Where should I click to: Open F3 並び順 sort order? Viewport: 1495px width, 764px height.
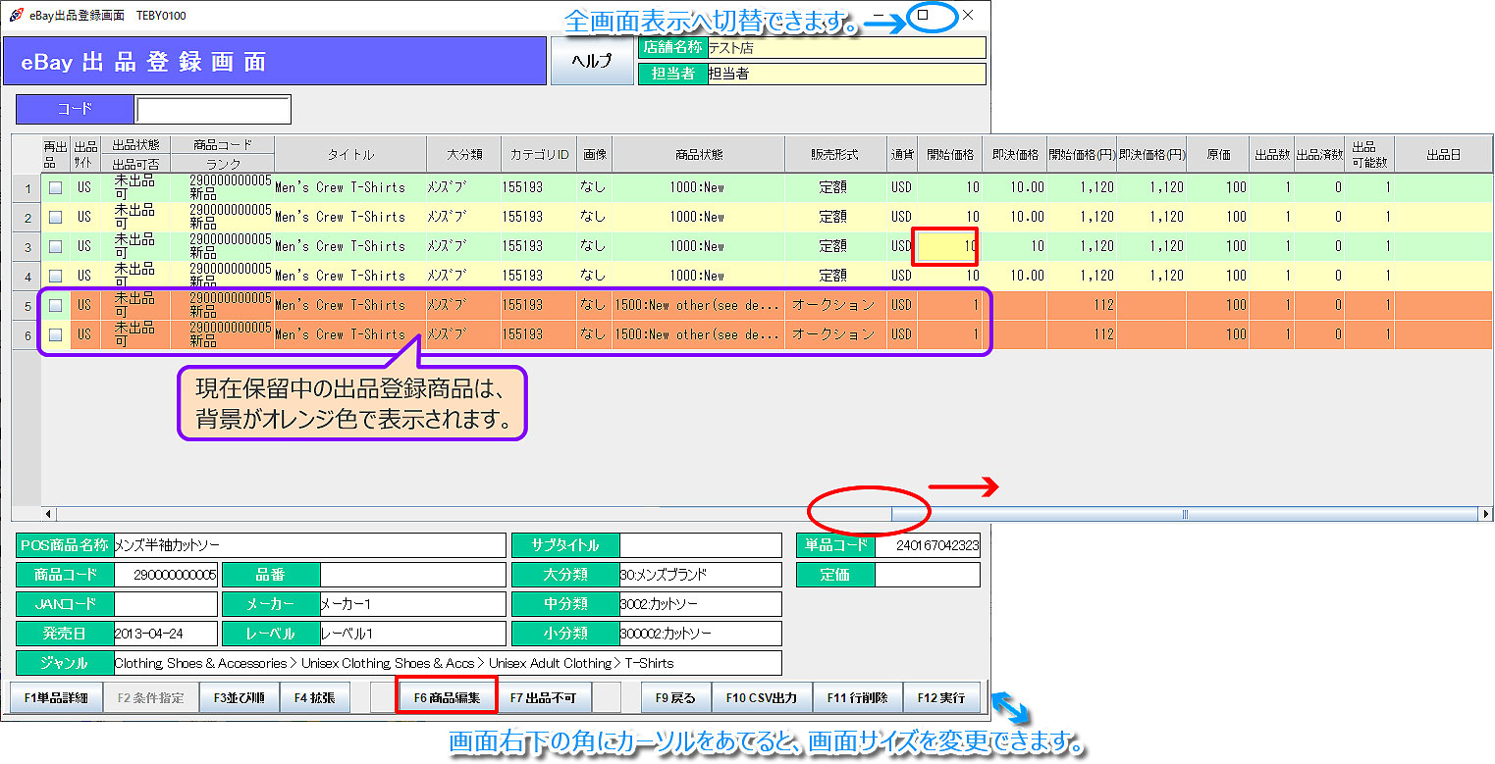(x=239, y=698)
